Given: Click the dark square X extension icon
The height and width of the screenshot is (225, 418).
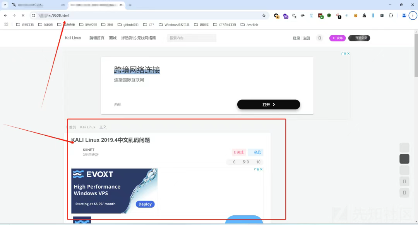Looking at the screenshot, I should coord(382,15).
